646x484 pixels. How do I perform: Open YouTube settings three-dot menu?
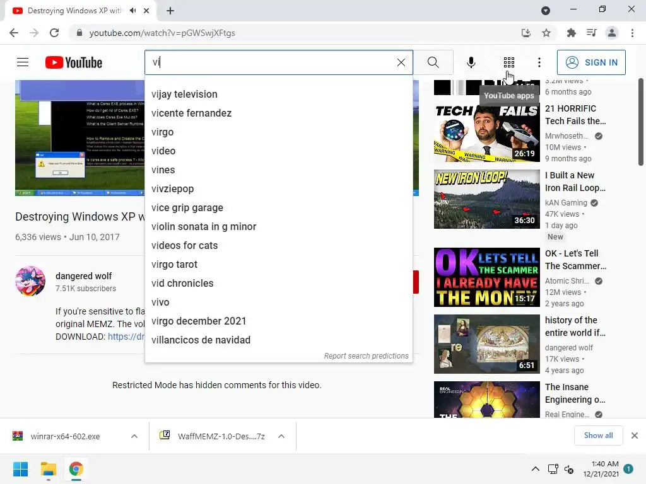click(539, 62)
